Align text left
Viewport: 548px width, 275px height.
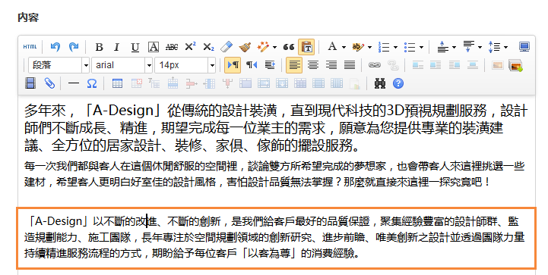point(294,65)
